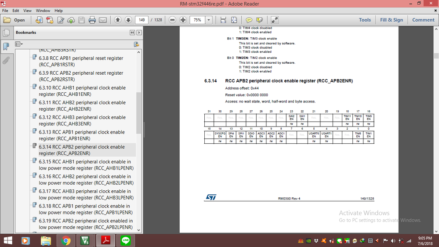Show the page thumbnails panel
The height and width of the screenshot is (247, 439).
coord(6,33)
